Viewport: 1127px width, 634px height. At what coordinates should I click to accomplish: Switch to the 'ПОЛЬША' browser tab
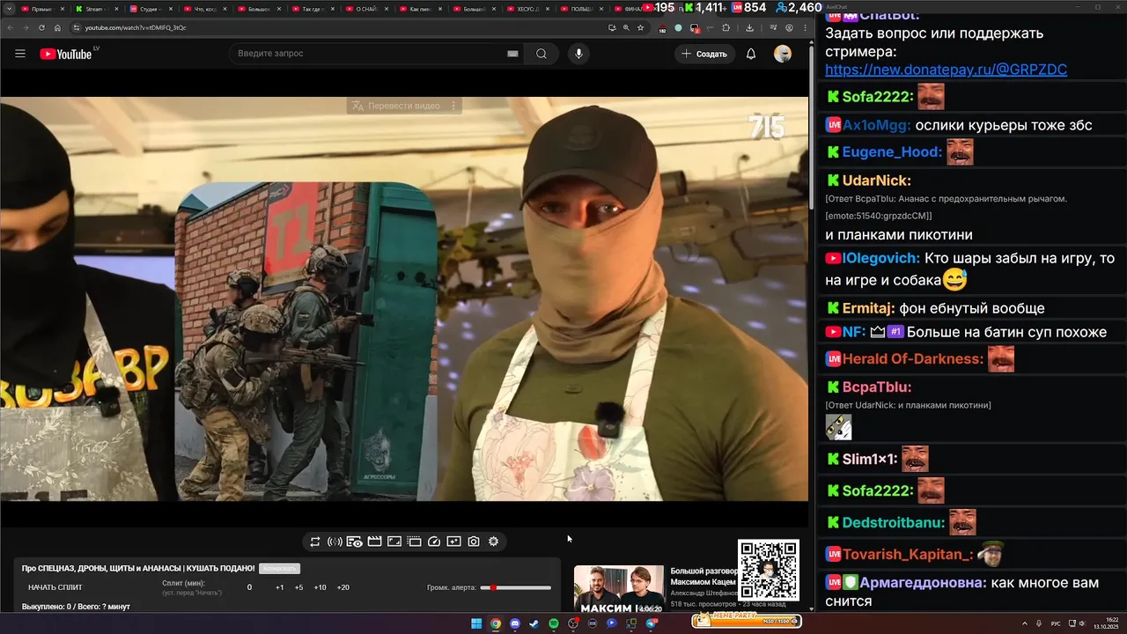580,9
